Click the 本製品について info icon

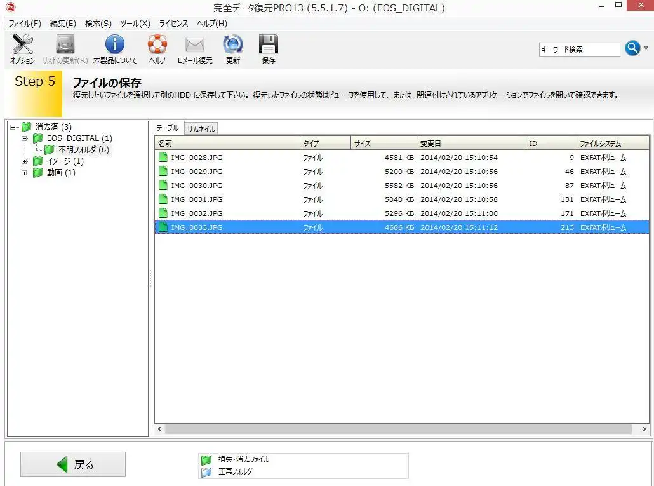tap(115, 46)
